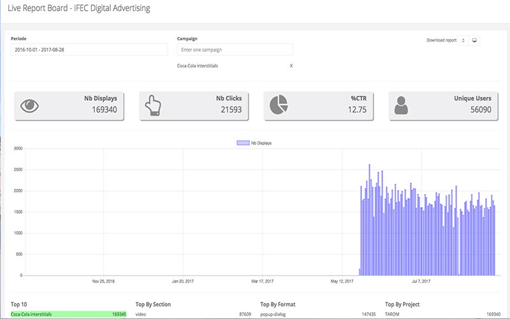Click the 3000 y-axis label
510x319 pixels.
pos(18,149)
